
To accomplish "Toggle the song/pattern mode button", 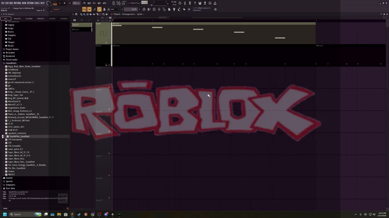I will 55,3.
